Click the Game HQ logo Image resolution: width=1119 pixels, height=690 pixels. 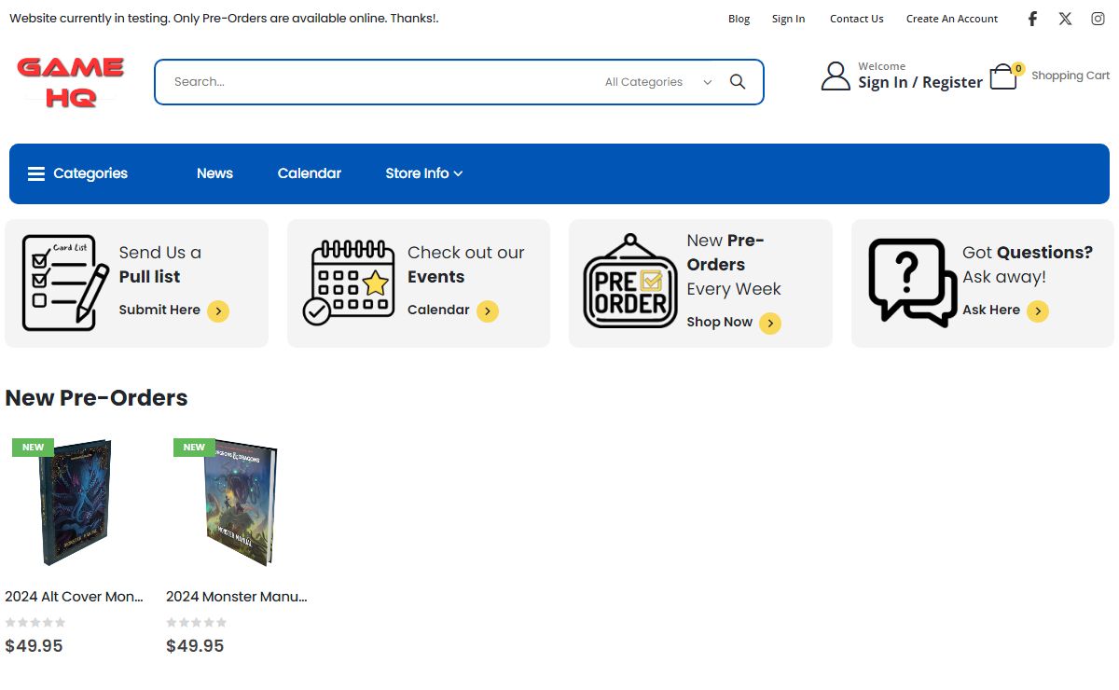(71, 82)
